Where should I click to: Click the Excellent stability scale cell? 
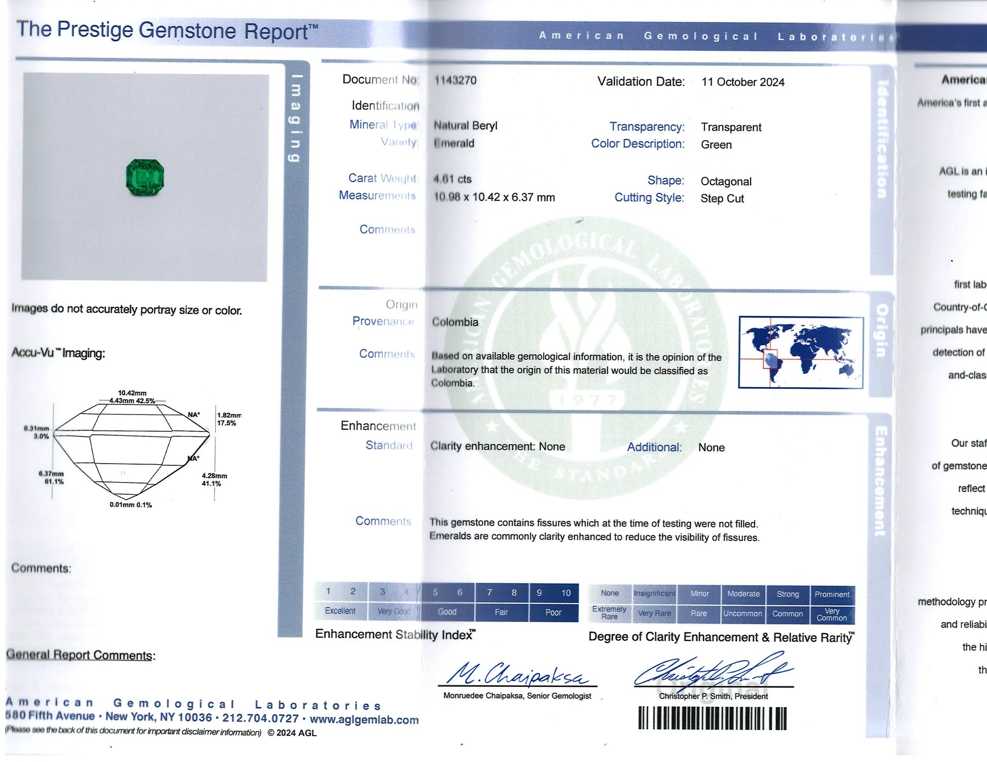pos(340,611)
